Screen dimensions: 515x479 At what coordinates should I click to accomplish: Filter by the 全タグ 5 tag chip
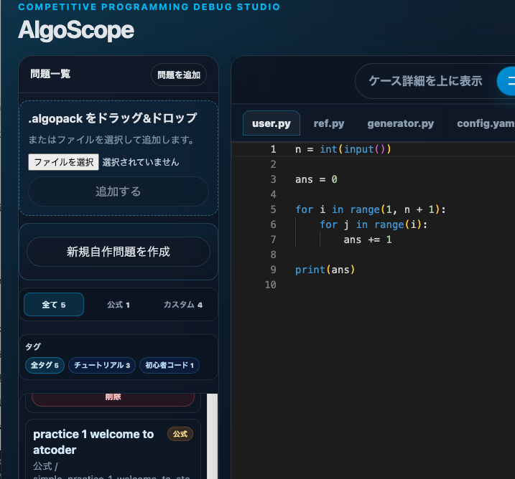pyautogui.click(x=45, y=365)
